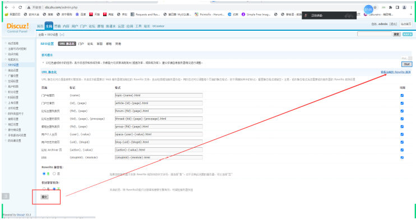Viewport: 416px width, 220px height.
Task: Click the Discuz! Control Panel logo
Action: pyautogui.click(x=17, y=27)
